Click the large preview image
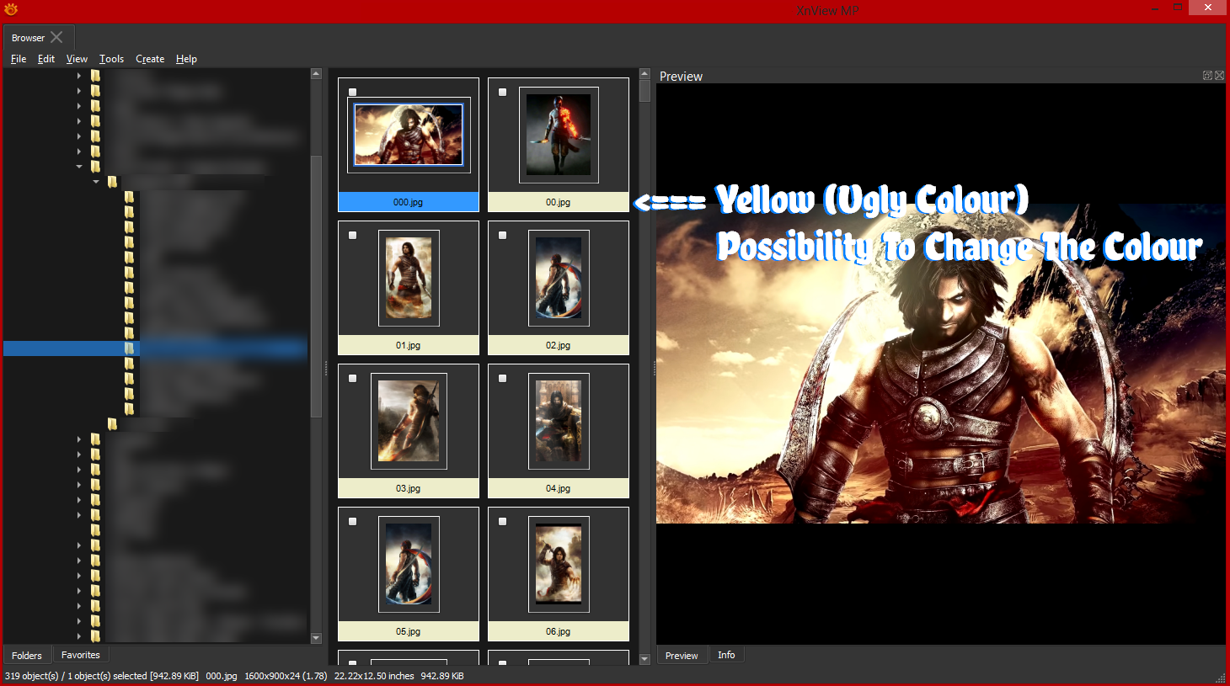 coord(941,363)
